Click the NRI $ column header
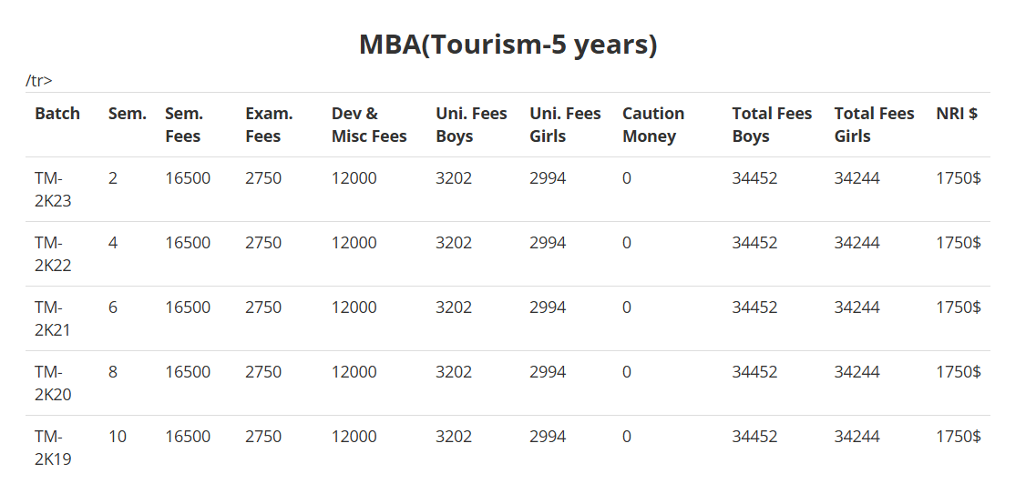Image resolution: width=1036 pixels, height=494 pixels. 957,114
